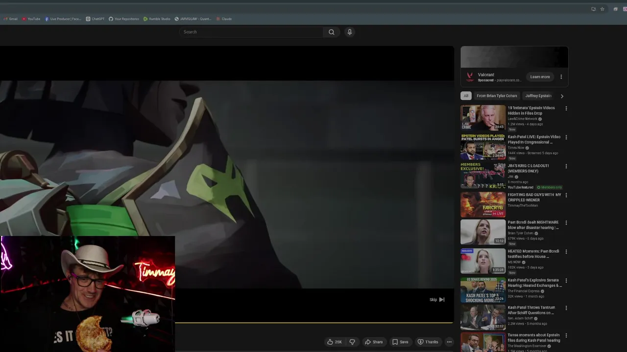Dislike the video with thumbs-down icon
The image size is (627, 352).
click(x=352, y=342)
